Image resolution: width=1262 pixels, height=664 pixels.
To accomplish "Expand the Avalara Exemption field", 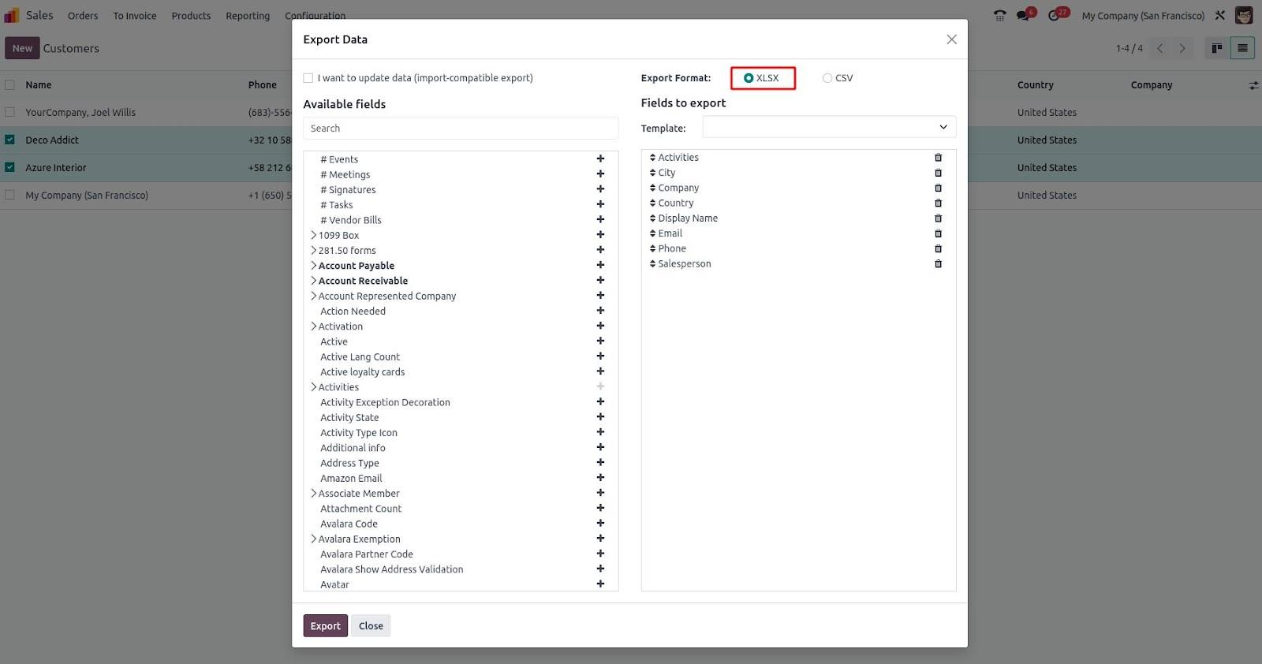I will (313, 539).
